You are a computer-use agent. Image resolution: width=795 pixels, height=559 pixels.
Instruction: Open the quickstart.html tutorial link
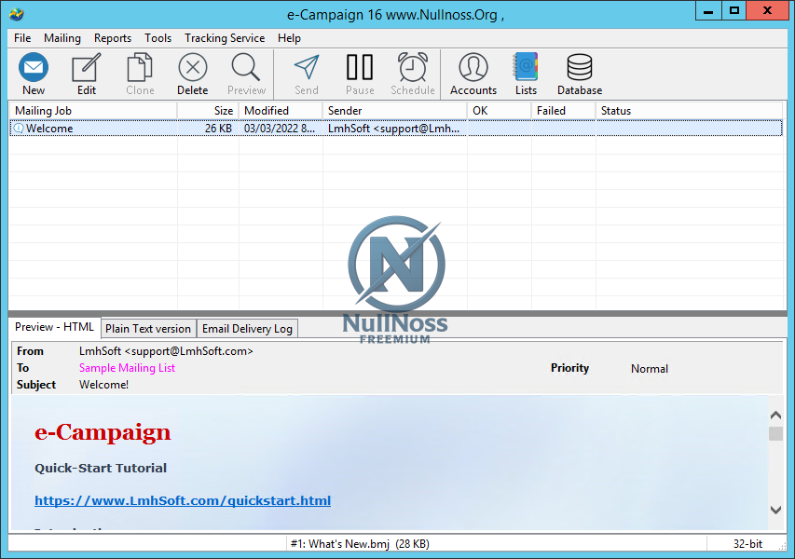tap(183, 500)
